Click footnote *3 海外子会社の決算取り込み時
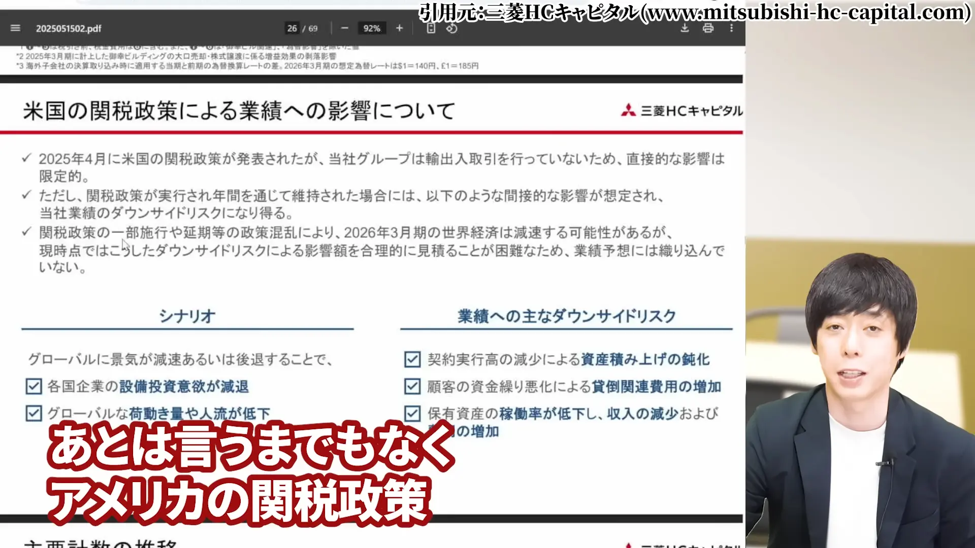 [x=247, y=66]
